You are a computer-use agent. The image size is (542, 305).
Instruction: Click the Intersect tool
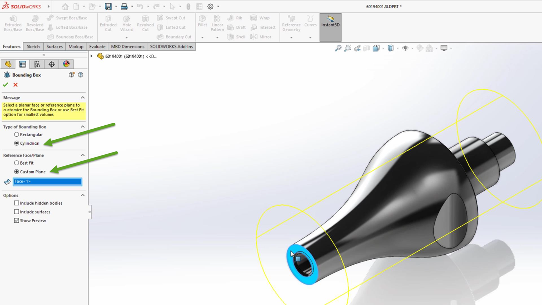click(263, 27)
